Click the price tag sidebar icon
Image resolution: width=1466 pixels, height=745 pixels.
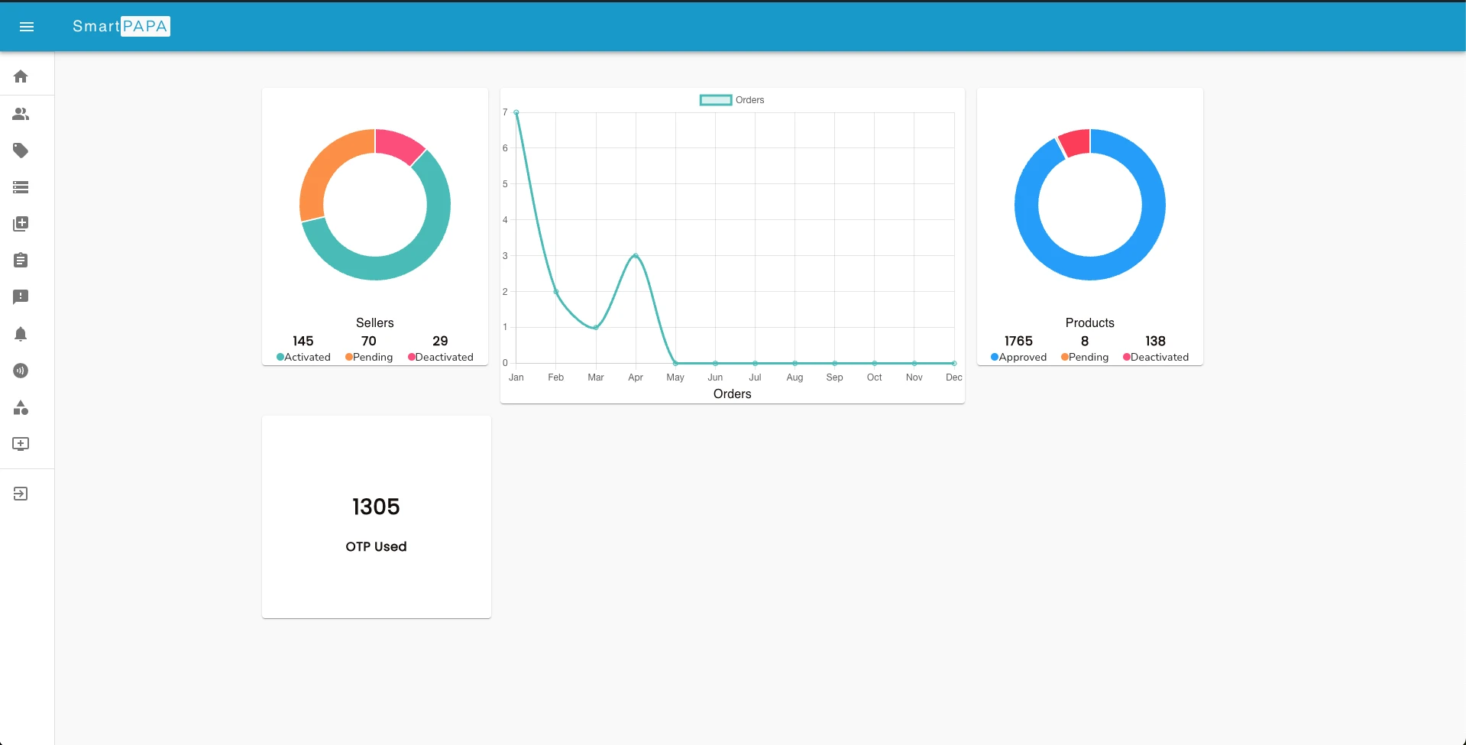[21, 151]
